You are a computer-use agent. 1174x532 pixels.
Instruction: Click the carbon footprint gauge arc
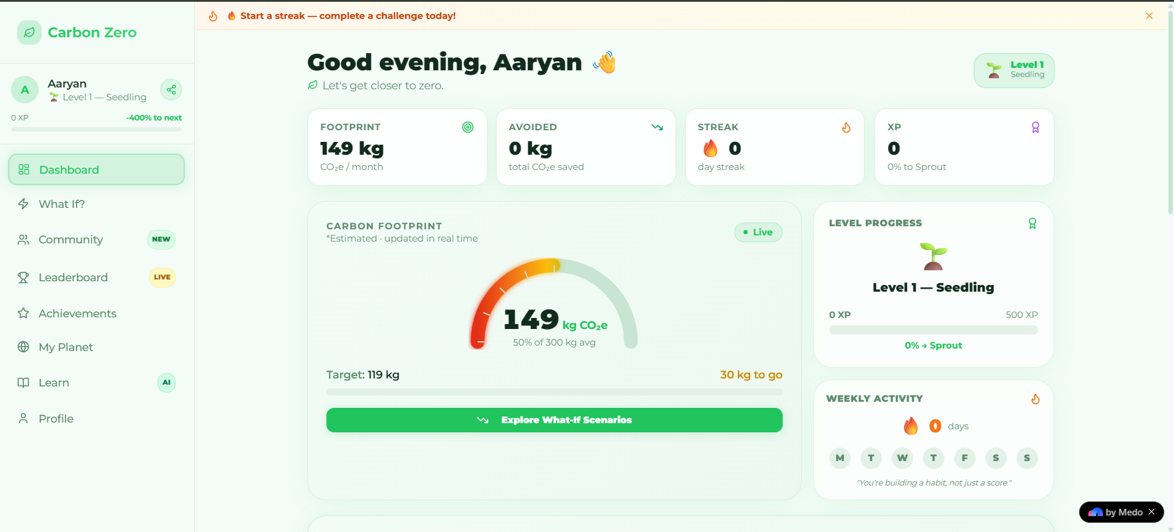coord(554,303)
